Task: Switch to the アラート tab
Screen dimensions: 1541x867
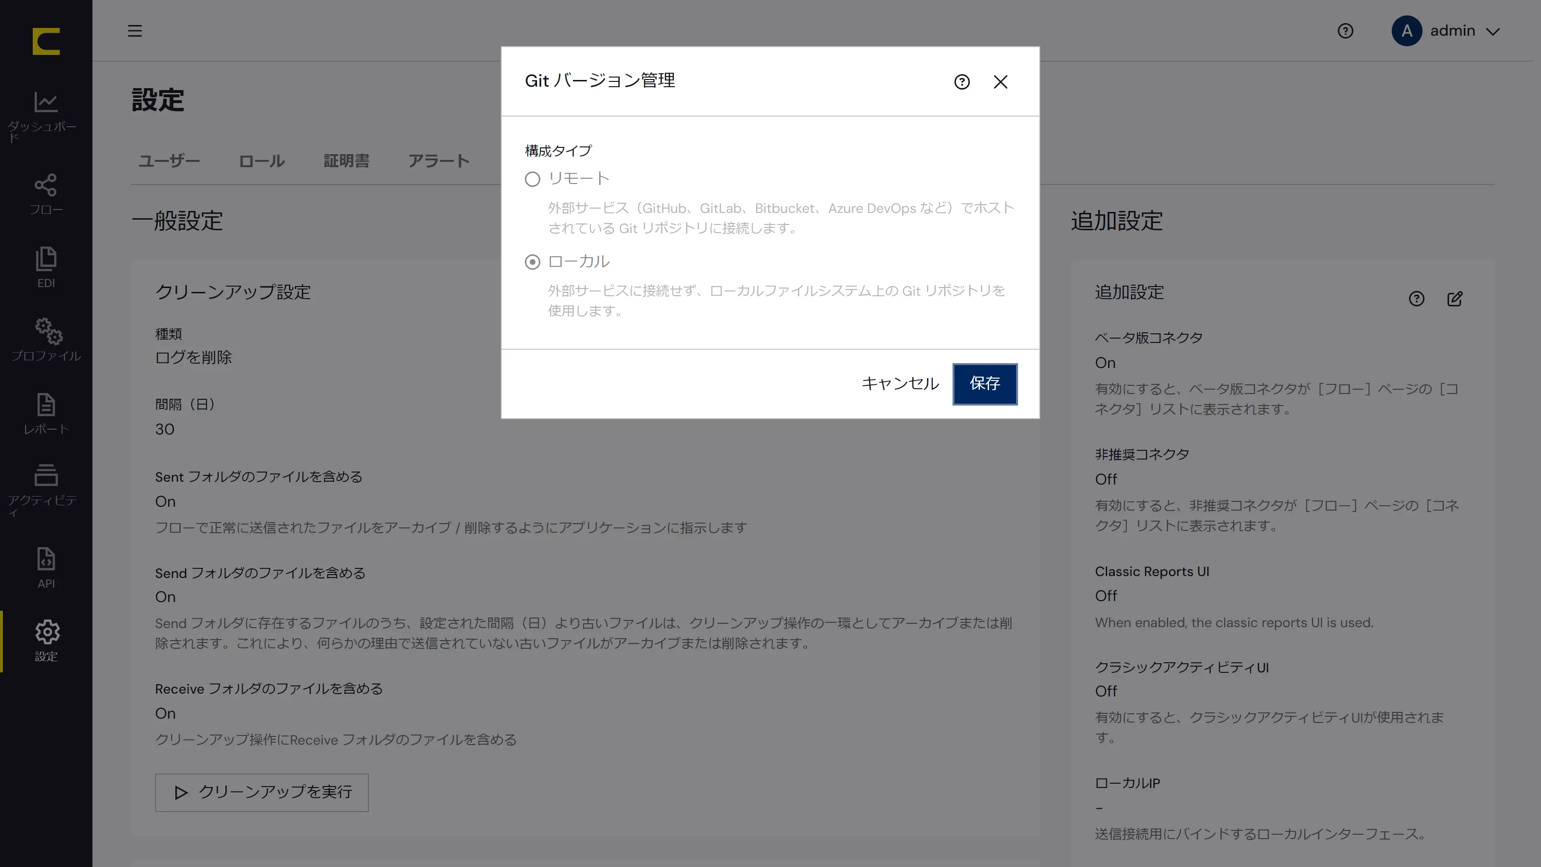Action: click(x=439, y=160)
